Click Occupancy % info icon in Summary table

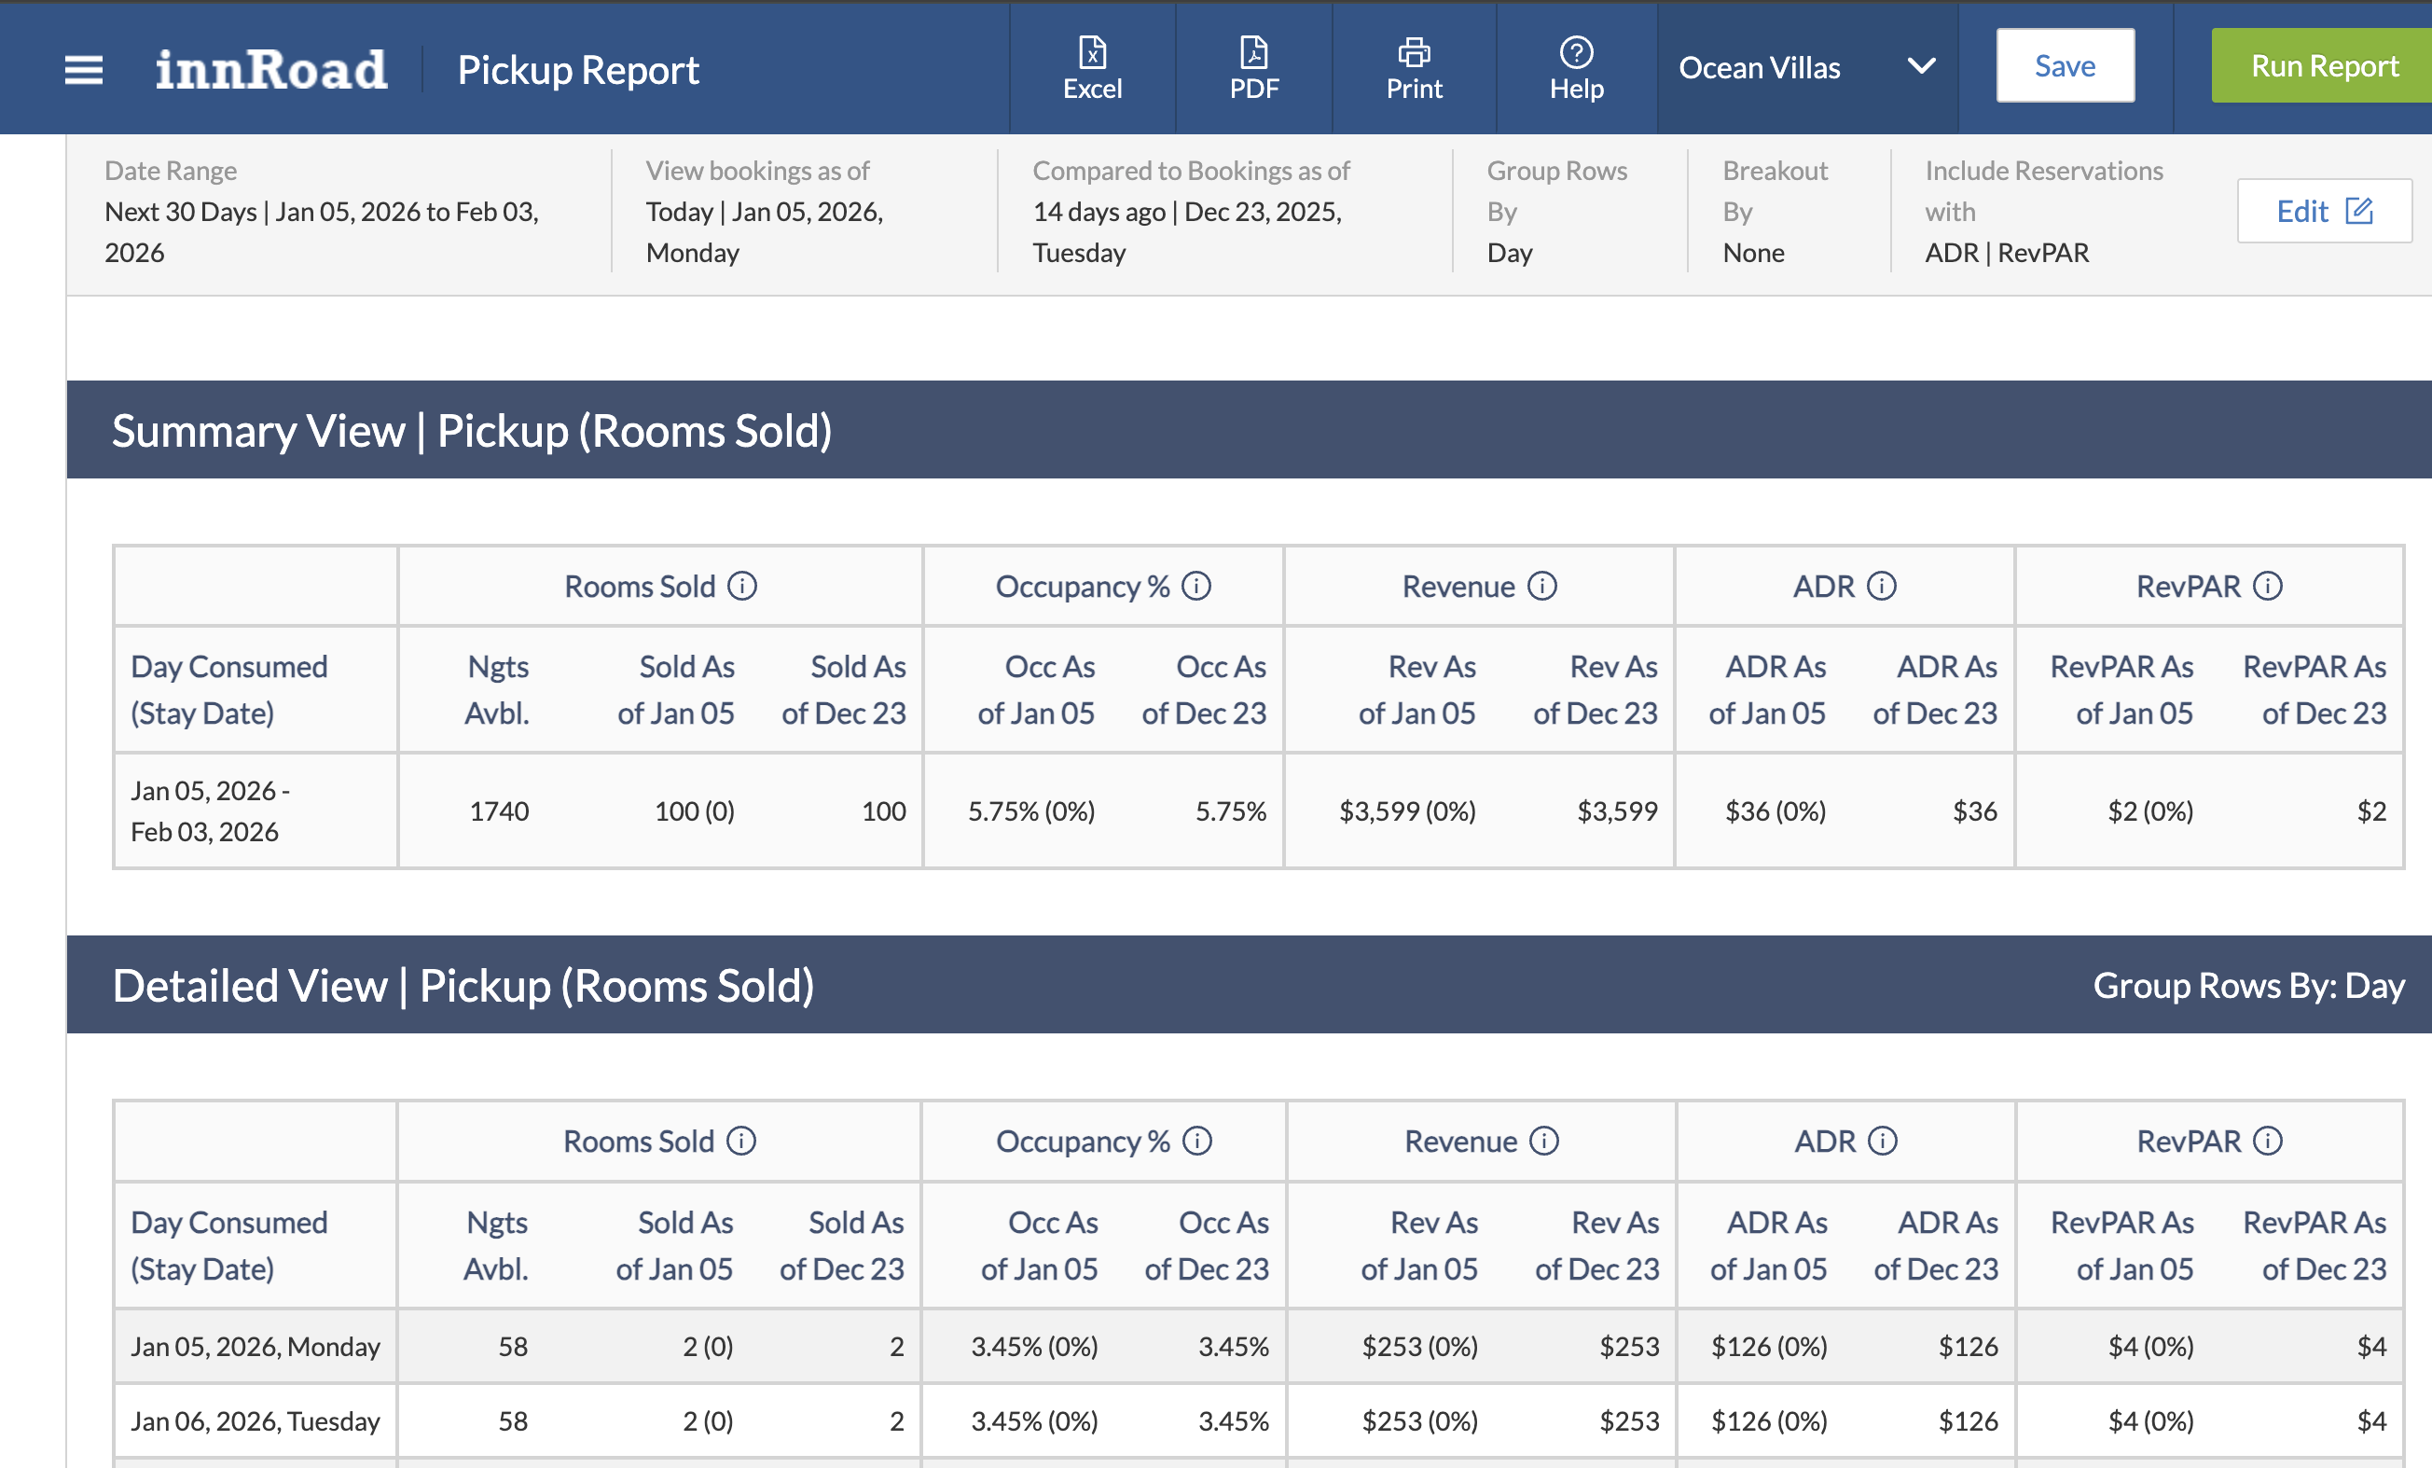1196,587
